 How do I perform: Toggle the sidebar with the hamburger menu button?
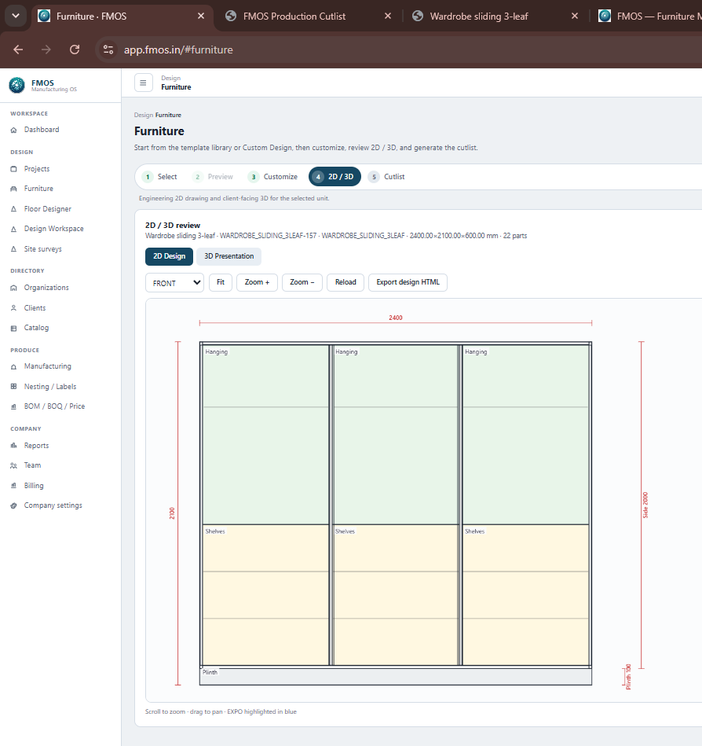coord(143,83)
